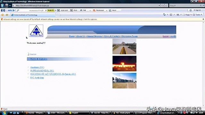
Task: Open a new blank tab
Action: 58,15
